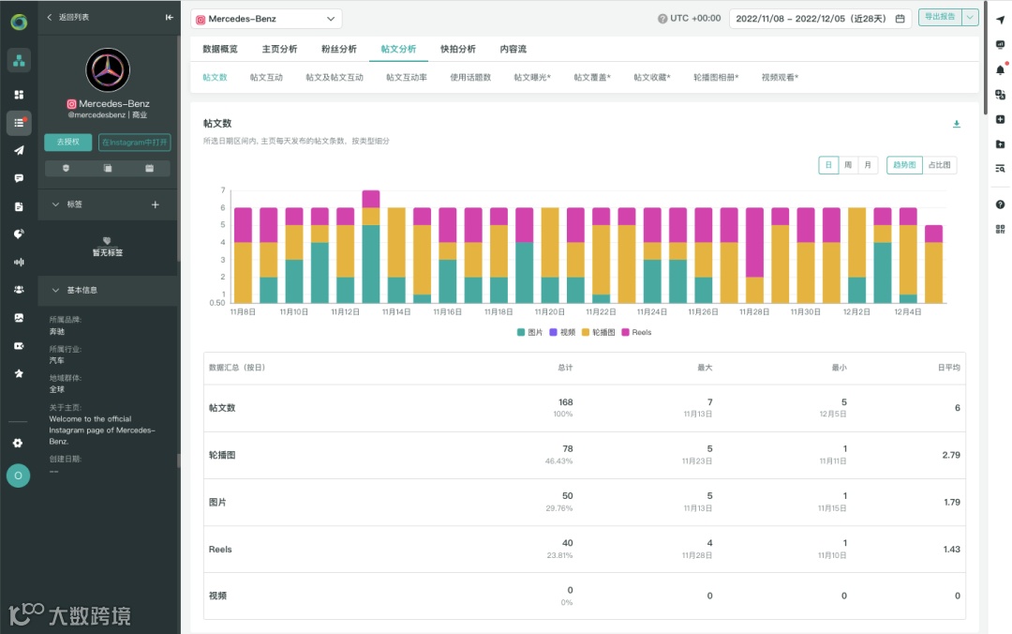Screen dimensions: 1012x634
Task: Open the QR code icon in right toolbar
Action: point(1000,229)
